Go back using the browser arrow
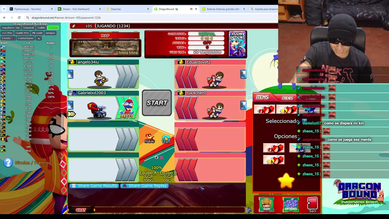The height and width of the screenshot is (219, 389). click(4, 18)
